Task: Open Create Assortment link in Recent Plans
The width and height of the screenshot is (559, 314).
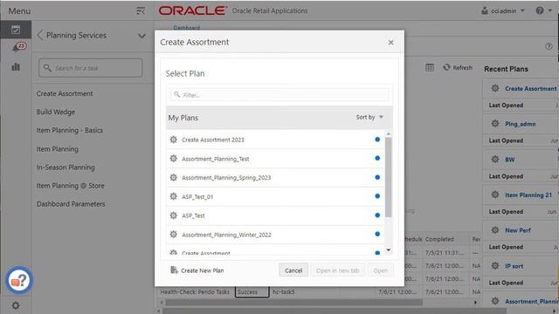Action: (530, 89)
